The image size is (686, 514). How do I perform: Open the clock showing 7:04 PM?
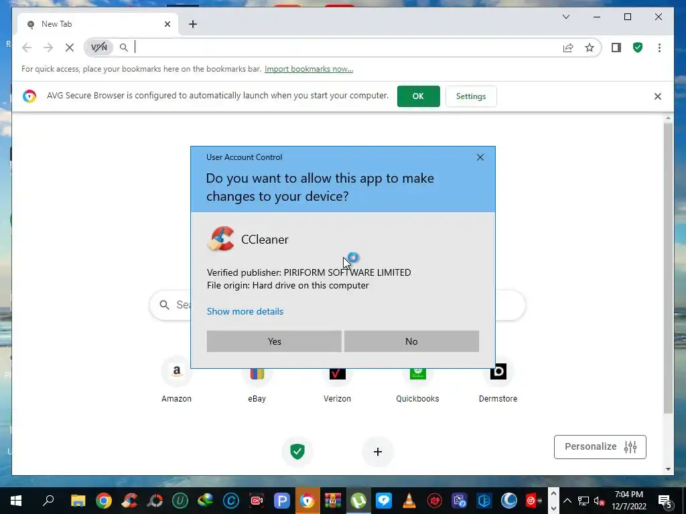click(628, 501)
